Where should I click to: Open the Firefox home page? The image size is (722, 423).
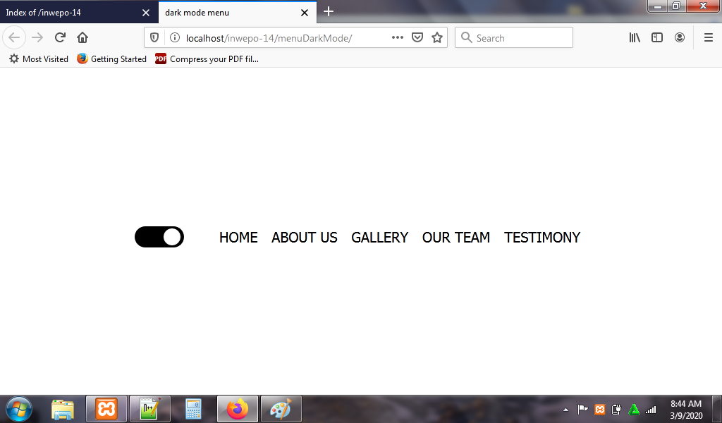(x=82, y=37)
